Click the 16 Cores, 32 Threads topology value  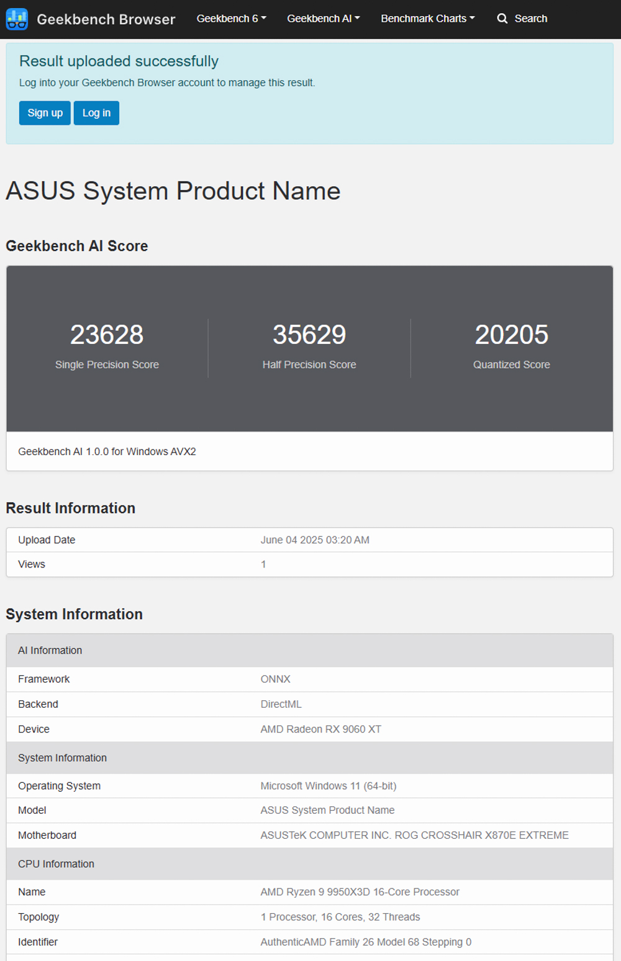[340, 917]
